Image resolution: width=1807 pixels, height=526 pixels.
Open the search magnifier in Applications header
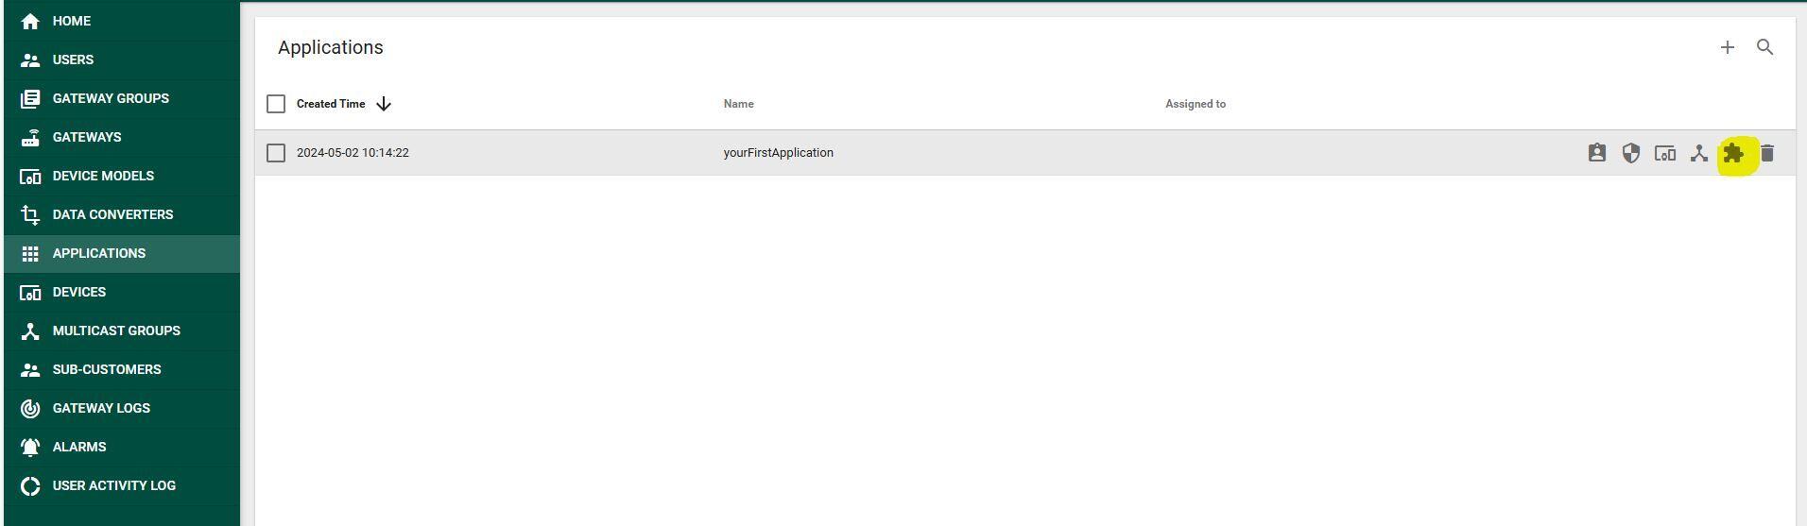[x=1764, y=47]
